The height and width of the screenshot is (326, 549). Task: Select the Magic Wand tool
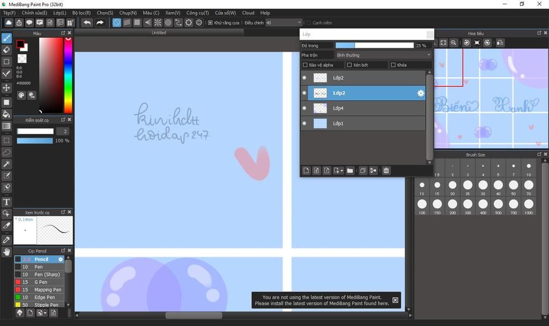6,164
